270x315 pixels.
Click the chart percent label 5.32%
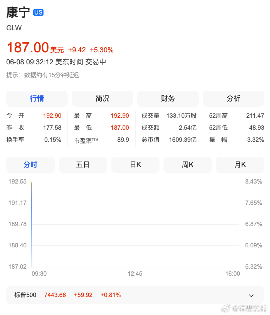click(253, 267)
